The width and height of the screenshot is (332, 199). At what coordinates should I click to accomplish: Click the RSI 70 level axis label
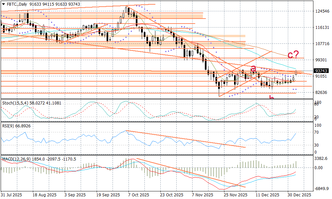click(316, 132)
